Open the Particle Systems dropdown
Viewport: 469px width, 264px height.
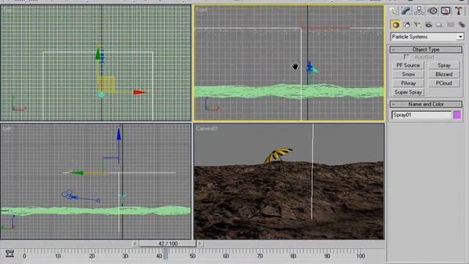pos(426,37)
